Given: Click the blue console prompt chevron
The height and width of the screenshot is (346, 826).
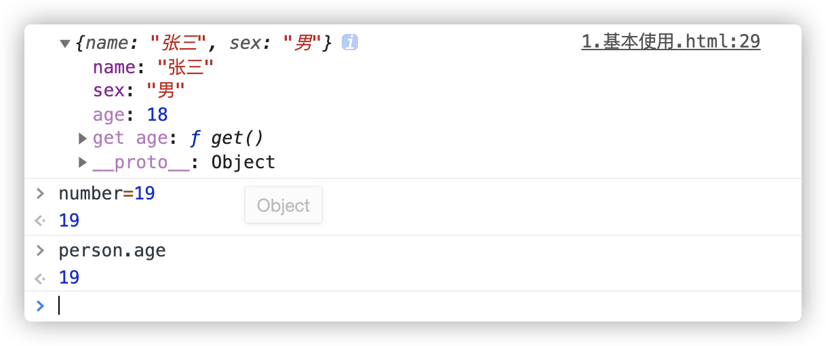Looking at the screenshot, I should point(40,306).
